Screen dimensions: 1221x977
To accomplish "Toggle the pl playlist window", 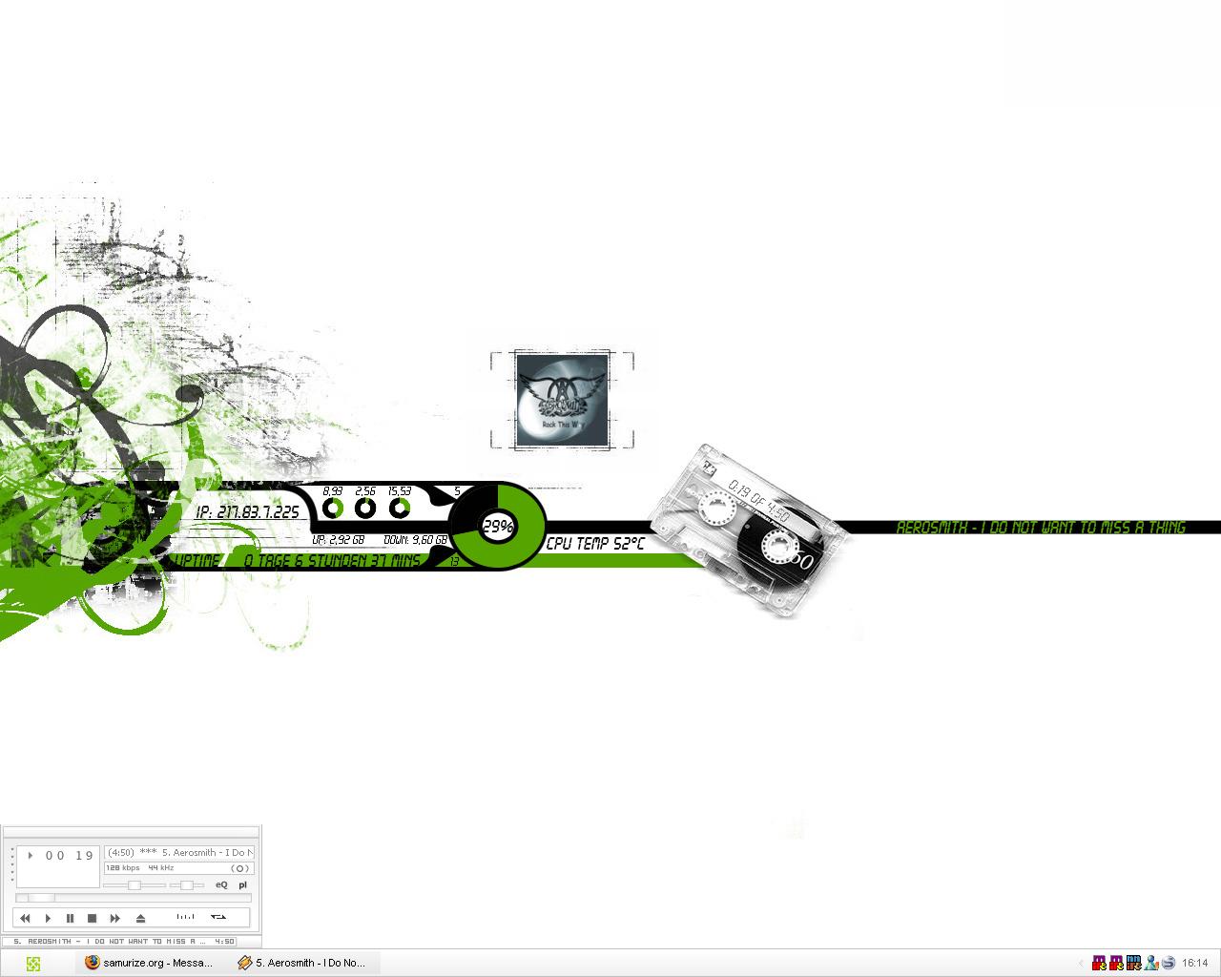I will pos(242,884).
